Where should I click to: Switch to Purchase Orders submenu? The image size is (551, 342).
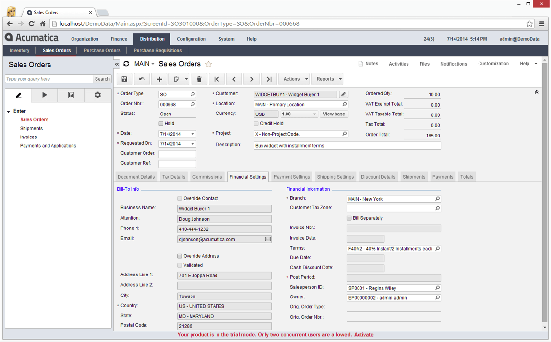click(x=102, y=50)
